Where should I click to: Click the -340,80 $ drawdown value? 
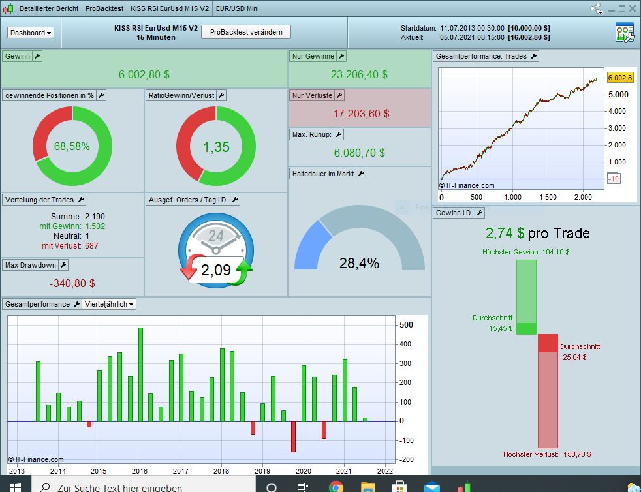click(x=72, y=283)
